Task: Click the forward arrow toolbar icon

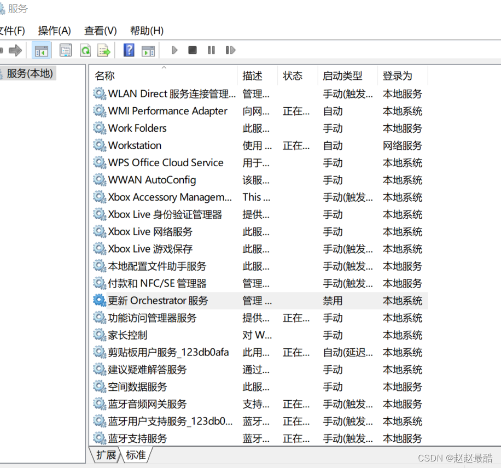Action: tap(15, 50)
